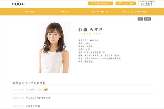Viewport: 164px width, 109px height.
Task: Click the piano keyboard emoji in blog entry
Action: (x=49, y=98)
